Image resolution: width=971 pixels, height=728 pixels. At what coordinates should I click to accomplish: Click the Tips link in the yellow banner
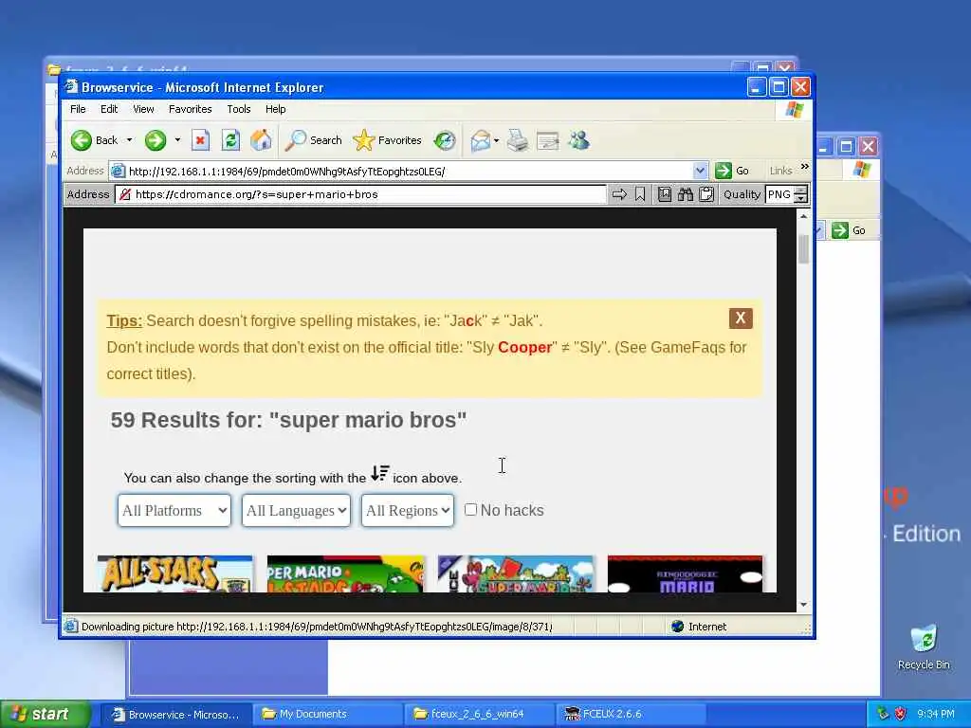[x=124, y=320]
